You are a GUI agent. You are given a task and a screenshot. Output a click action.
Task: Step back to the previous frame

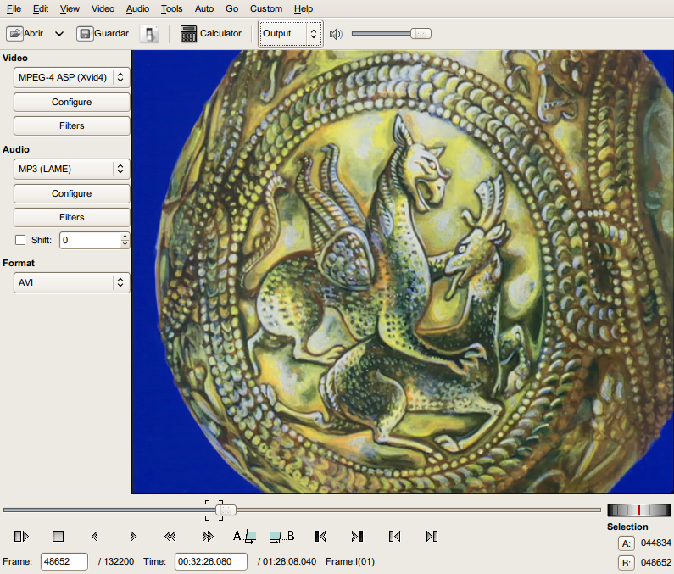(x=95, y=536)
